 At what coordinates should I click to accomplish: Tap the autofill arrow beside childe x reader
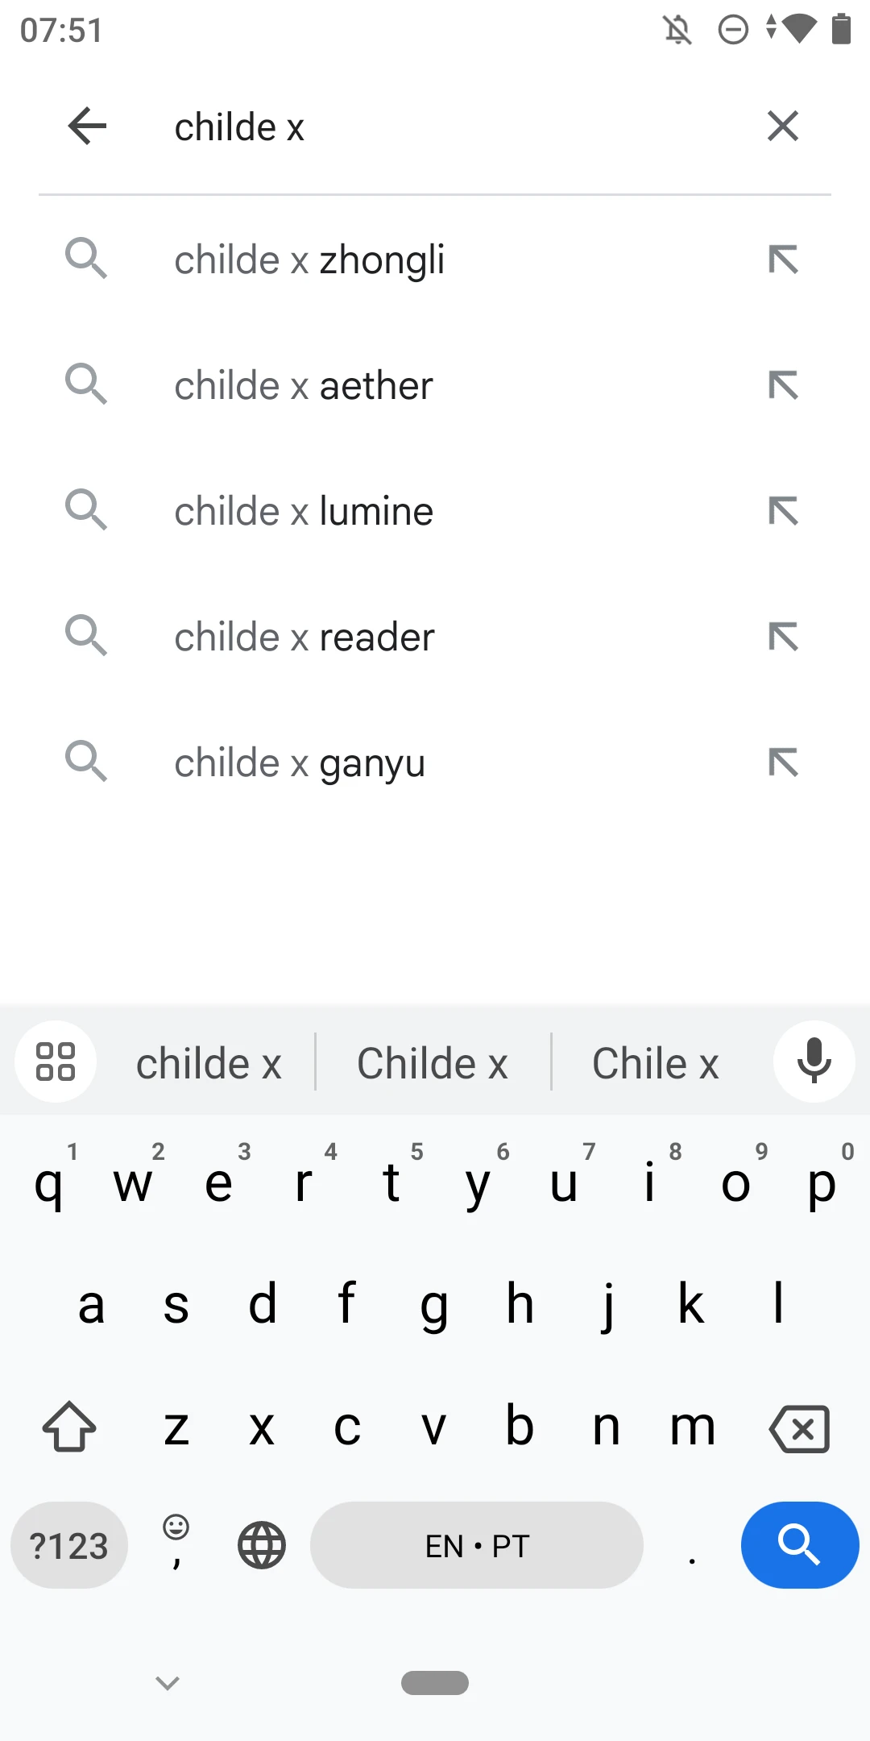782,636
